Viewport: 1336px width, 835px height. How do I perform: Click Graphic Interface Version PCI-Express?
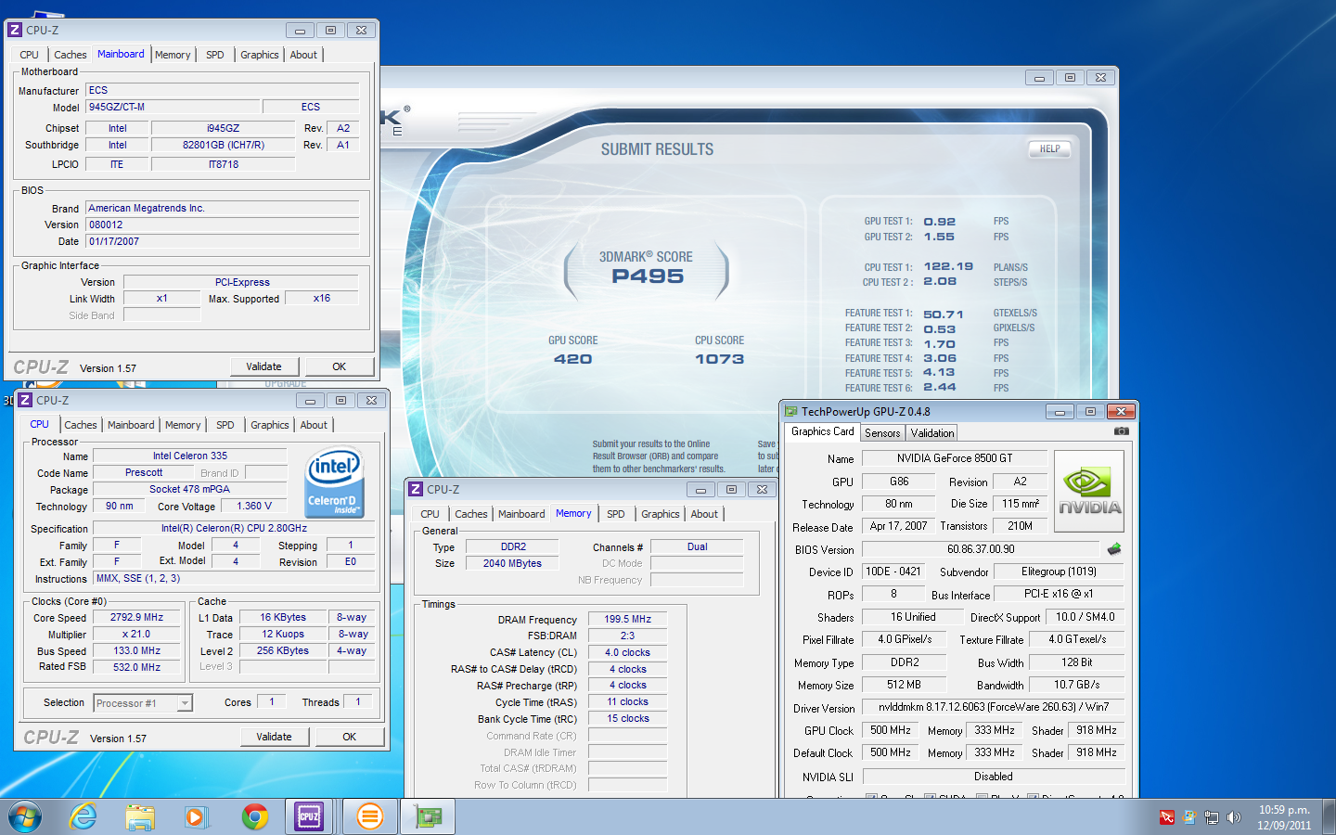(x=242, y=282)
